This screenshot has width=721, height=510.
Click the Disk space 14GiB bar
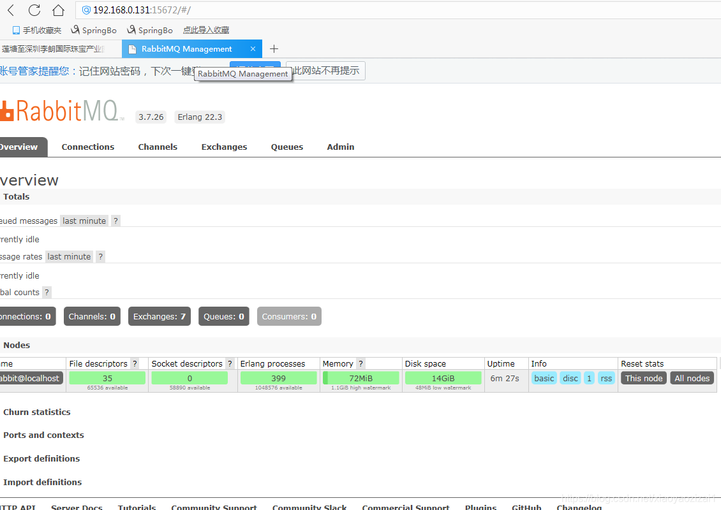click(443, 378)
